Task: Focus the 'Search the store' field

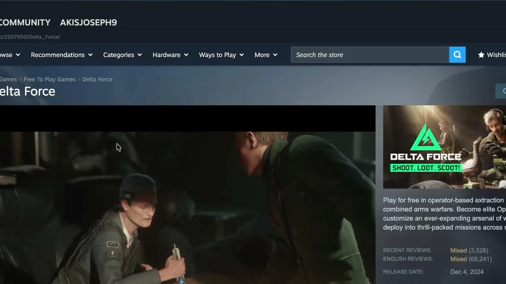Action: 370,55
